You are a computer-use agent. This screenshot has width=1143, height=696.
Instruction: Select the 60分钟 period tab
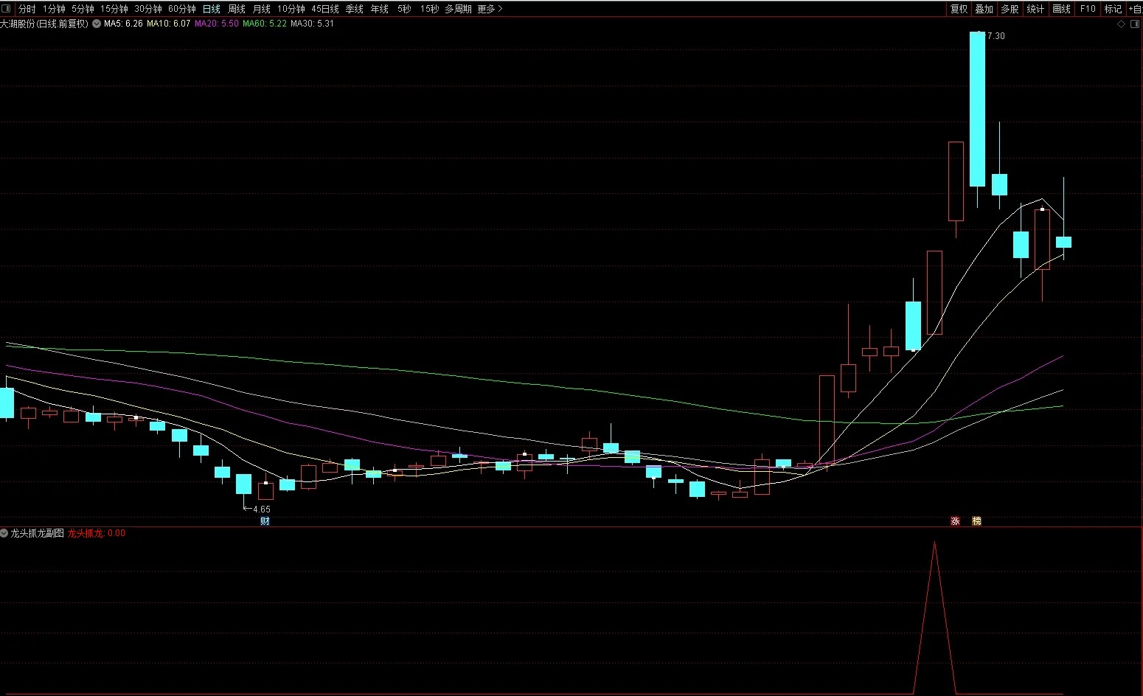click(x=182, y=9)
